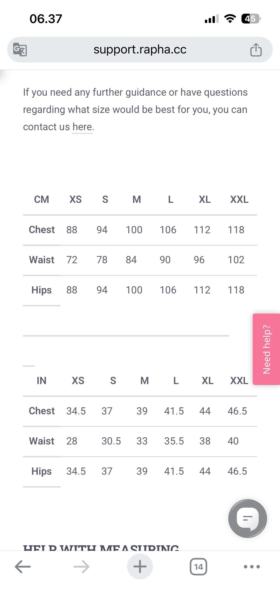This screenshot has width=280, height=607.
Task: Tap the share icon in address bar
Action: (x=256, y=49)
